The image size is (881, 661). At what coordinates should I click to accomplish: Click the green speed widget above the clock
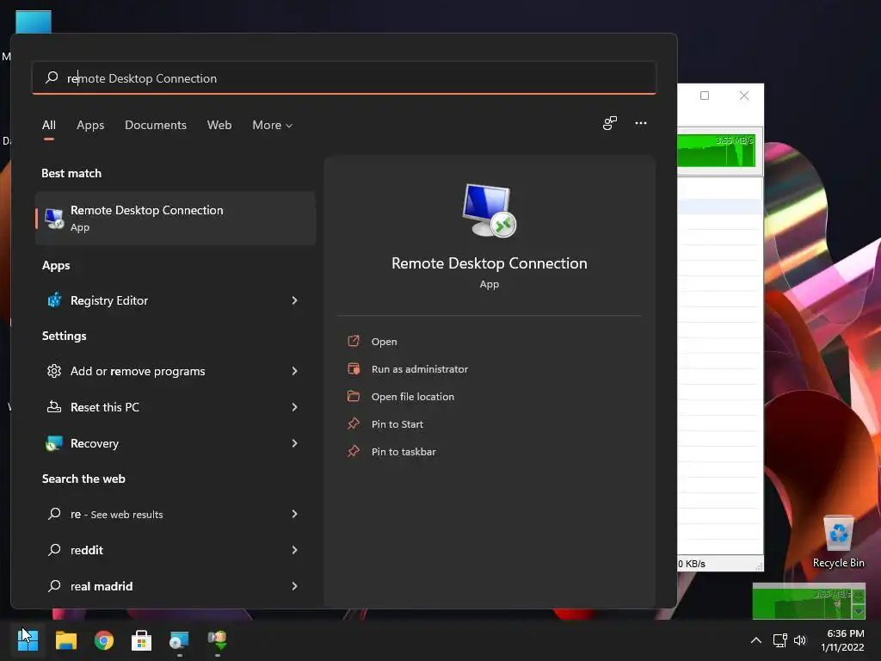click(809, 601)
